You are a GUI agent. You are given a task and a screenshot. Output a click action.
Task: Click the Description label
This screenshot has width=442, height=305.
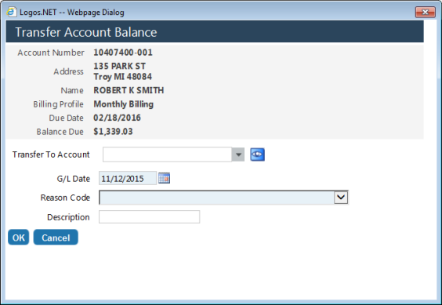[68, 217]
